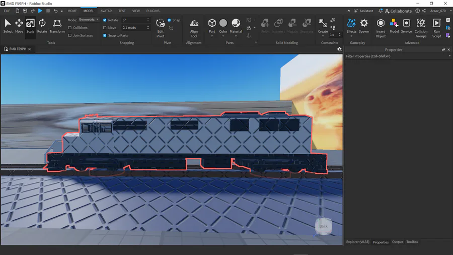This screenshot has height=255, width=453.
Task: Open the Material tool
Action: [236, 26]
